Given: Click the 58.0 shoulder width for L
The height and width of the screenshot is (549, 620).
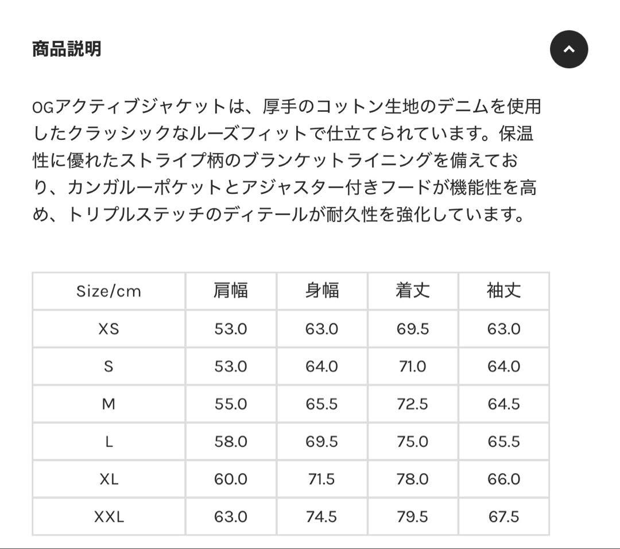Looking at the screenshot, I should [x=230, y=442].
